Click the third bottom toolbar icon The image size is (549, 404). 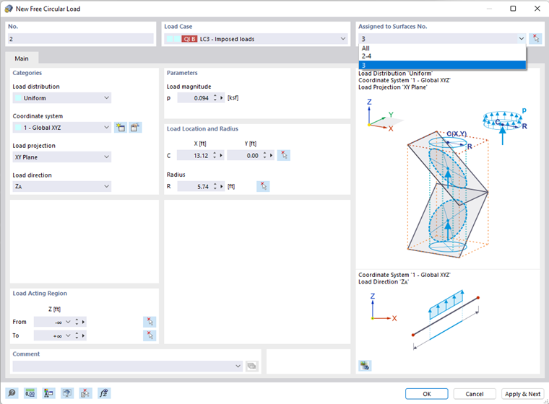tap(48, 393)
